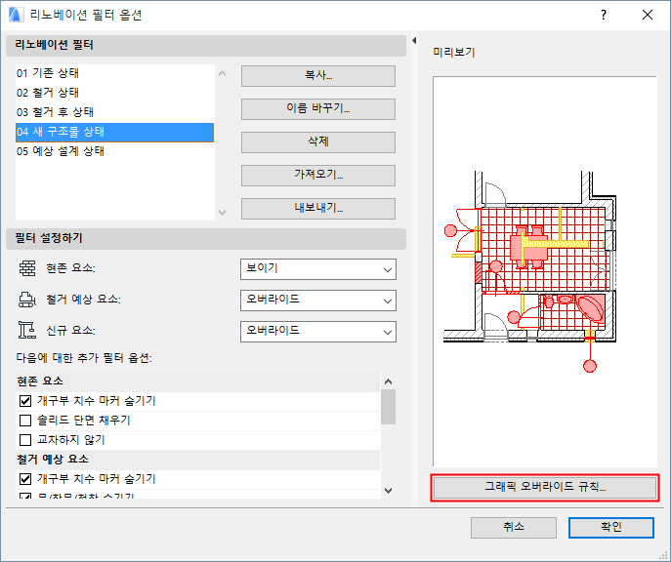Open 그래픽 오버라이드 규칙... dialog
This screenshot has height=562, width=671.
point(545,487)
